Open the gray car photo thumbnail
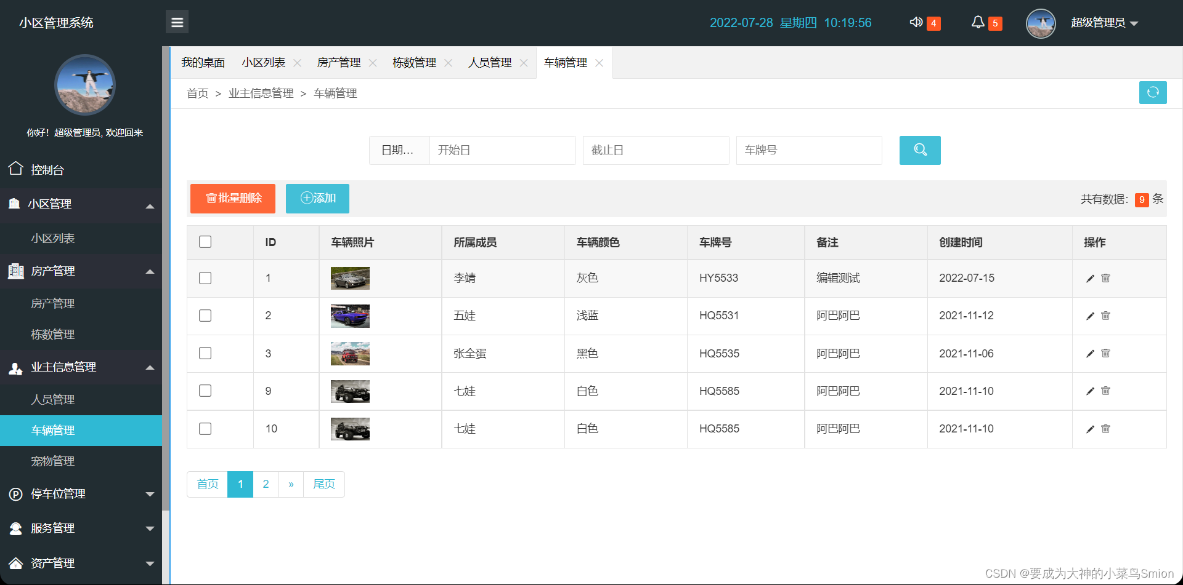1183x585 pixels. 350,279
